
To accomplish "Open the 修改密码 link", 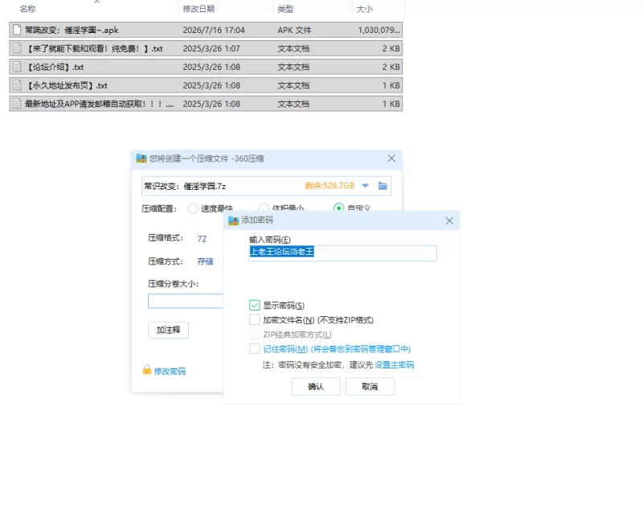I will (170, 371).
